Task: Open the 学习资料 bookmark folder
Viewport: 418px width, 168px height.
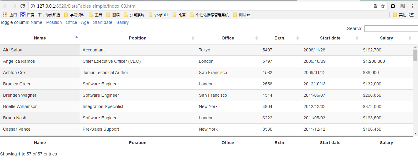Action: [74, 15]
